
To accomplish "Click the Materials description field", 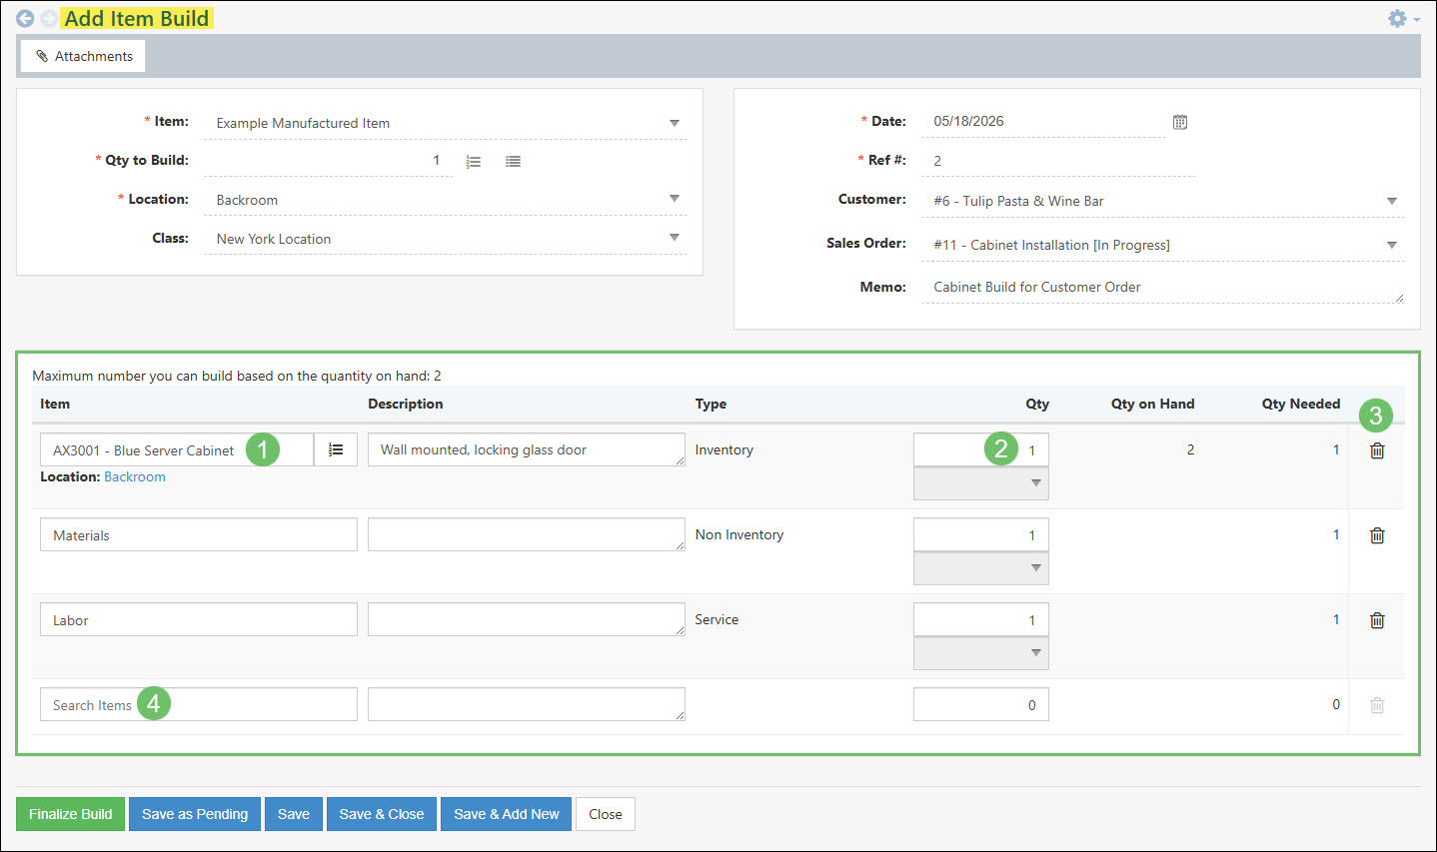I will click(x=527, y=534).
